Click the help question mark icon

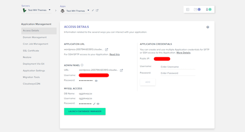[208, 27]
